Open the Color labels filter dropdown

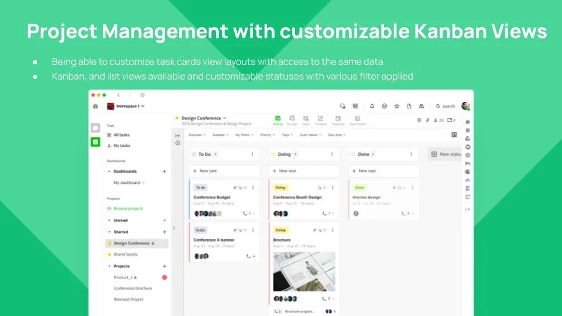pos(310,135)
